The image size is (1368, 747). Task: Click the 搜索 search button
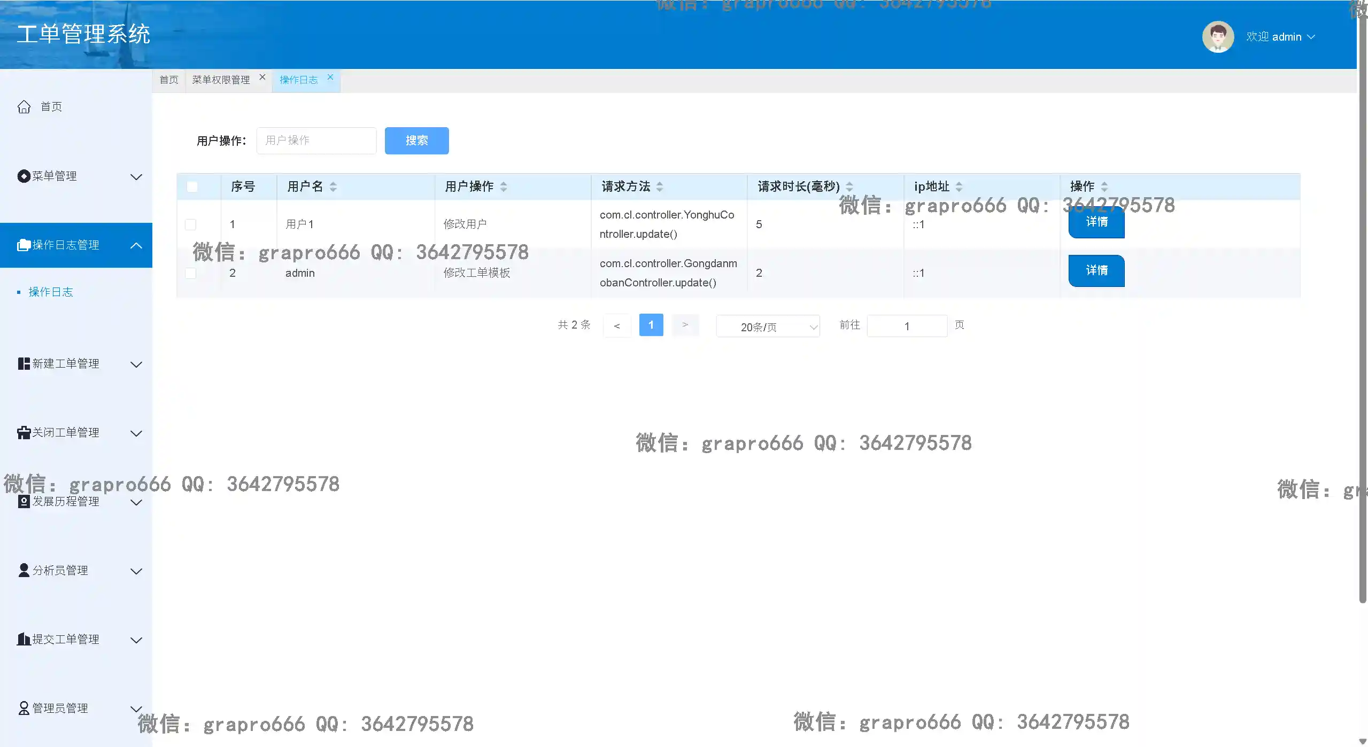pos(416,141)
